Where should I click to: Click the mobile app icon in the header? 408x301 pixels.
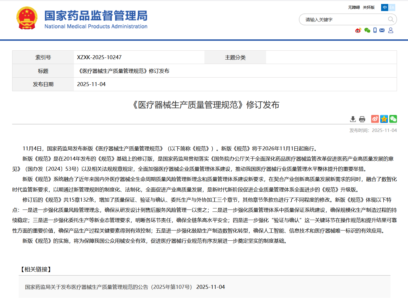(375, 30)
